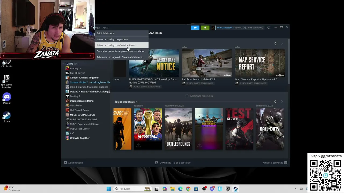Open the green Steam notifications bell
Viewport: 344px width, 193px height.
point(205,28)
